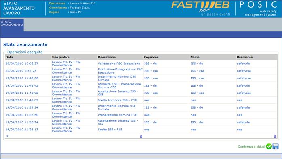Click the POSIC web safety logo
The width and height of the screenshot is (282, 159).
point(258,8)
